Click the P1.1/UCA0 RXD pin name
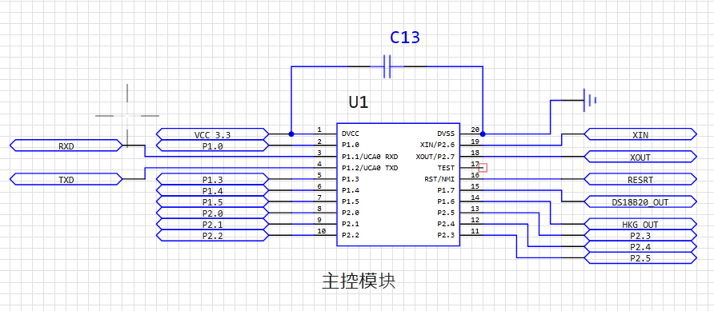 click(370, 157)
